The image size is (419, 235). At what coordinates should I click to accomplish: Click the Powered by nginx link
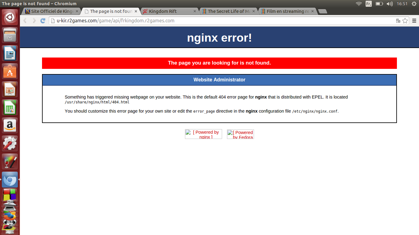pos(203,134)
